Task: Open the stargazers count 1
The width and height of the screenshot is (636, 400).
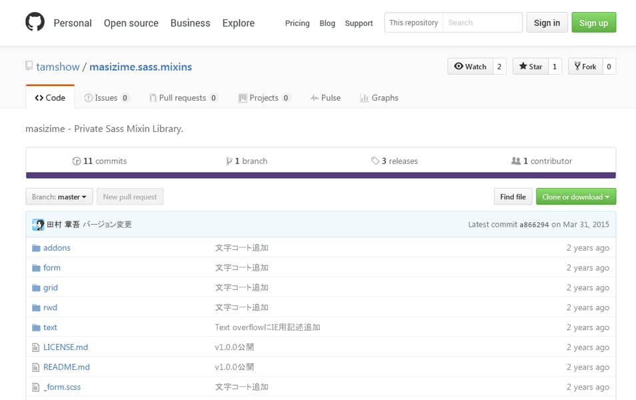Action: tap(555, 67)
